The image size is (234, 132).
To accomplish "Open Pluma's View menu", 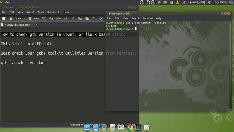I will [x=20, y=12].
